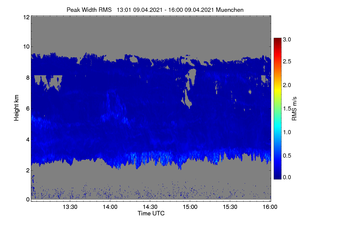356x237 pixels.
Task: Click the dark red top of the colorbar
Action: click(x=277, y=40)
